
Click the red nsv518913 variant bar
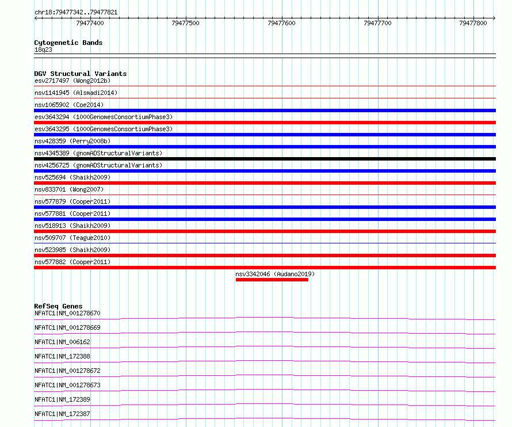click(265, 231)
